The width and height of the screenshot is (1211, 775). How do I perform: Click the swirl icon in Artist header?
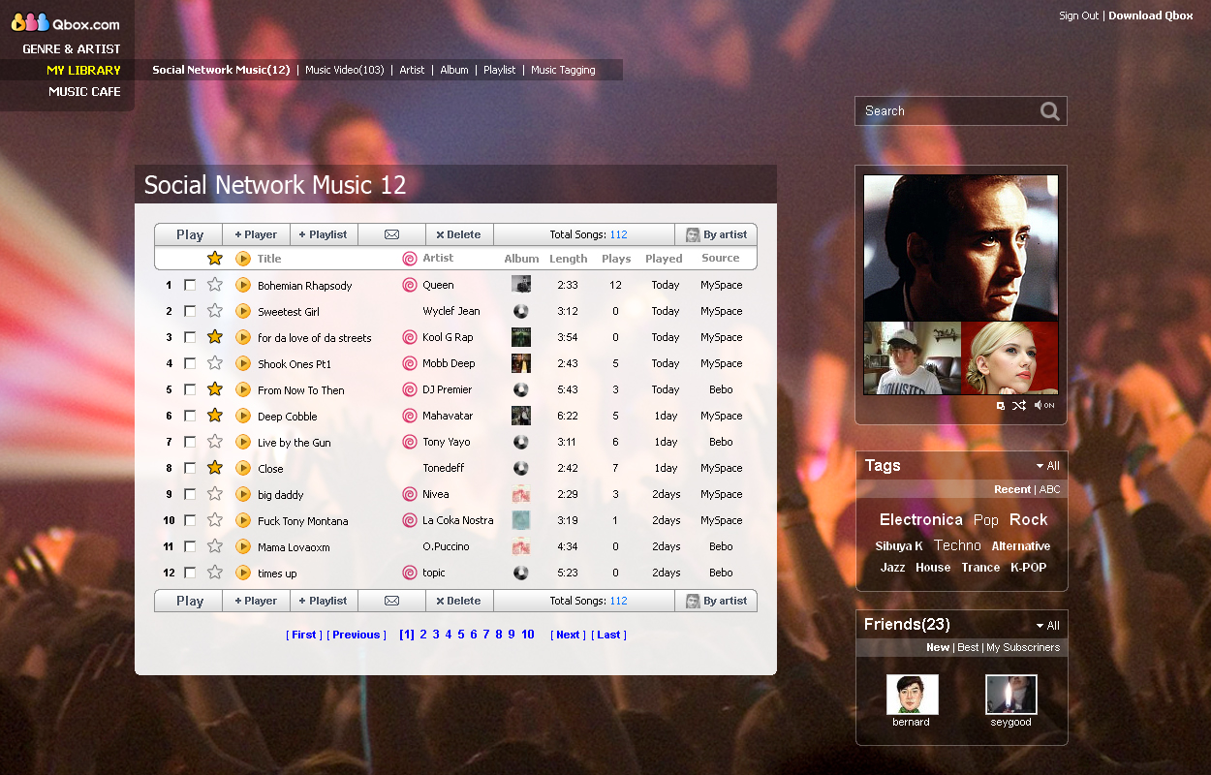click(410, 259)
